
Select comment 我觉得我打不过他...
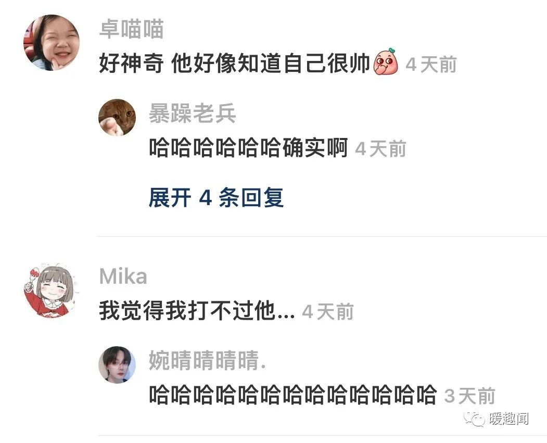[197, 310]
